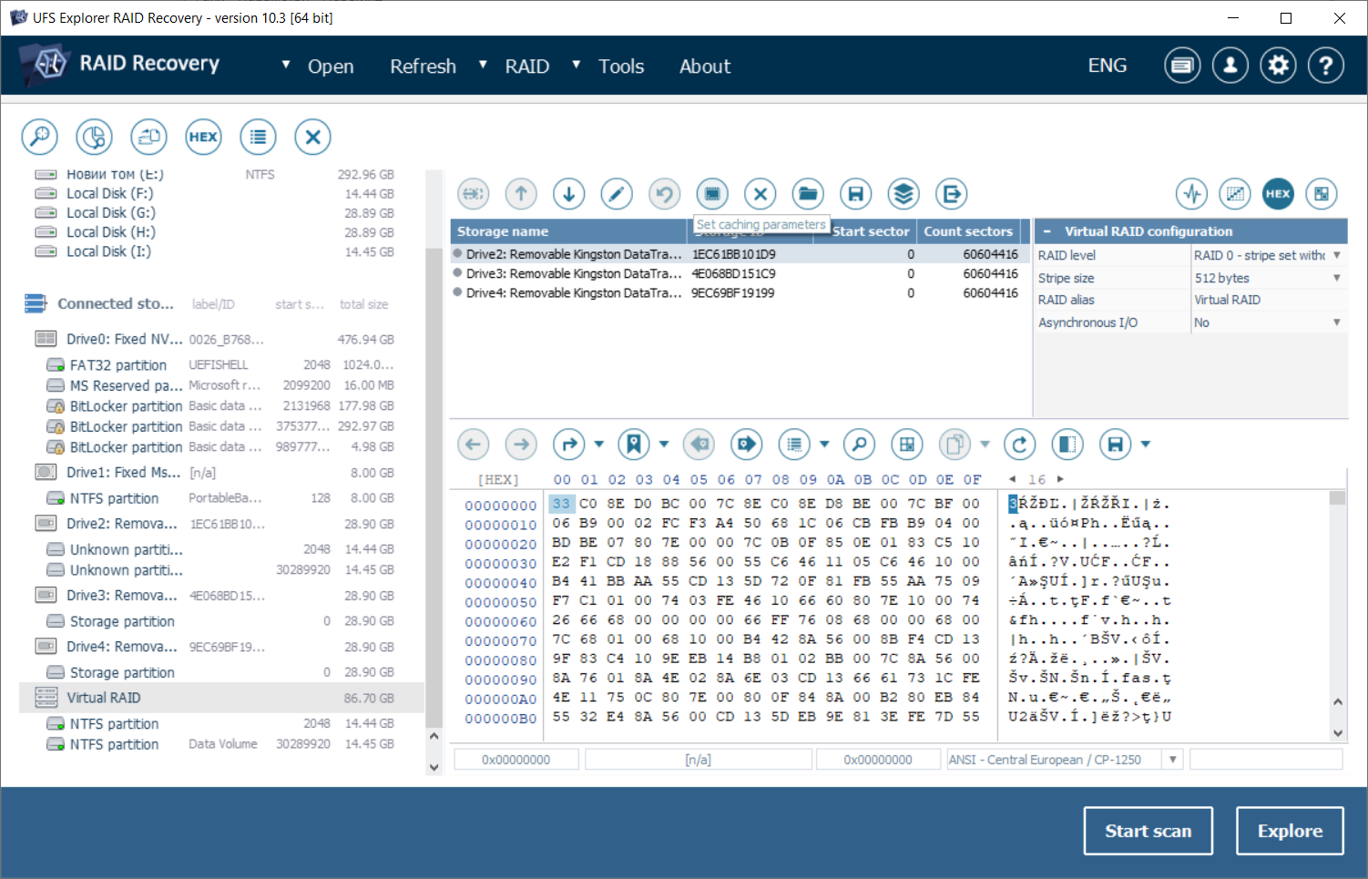Click the Start scan button
The height and width of the screenshot is (879, 1368).
tap(1148, 831)
